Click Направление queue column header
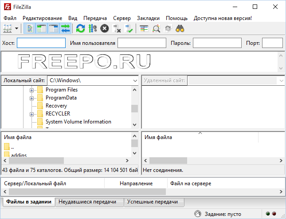Image resolution: width=286 pixels, height=219 pixels. (x=136, y=183)
